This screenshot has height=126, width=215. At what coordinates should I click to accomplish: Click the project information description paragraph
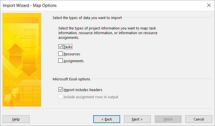108,33
